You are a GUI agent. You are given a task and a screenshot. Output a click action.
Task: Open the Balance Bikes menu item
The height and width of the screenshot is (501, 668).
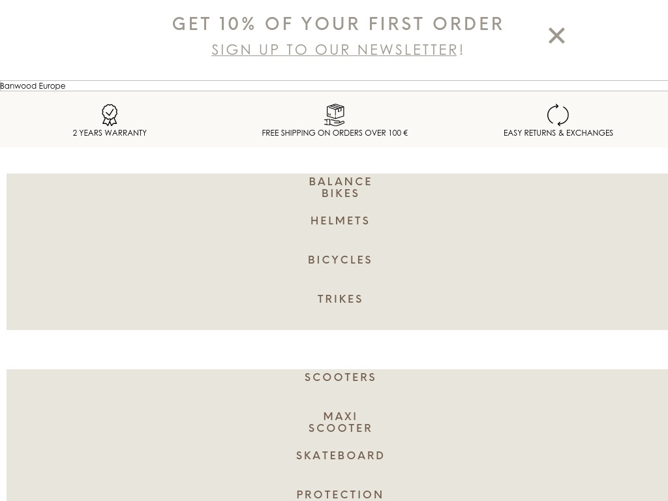(340, 187)
